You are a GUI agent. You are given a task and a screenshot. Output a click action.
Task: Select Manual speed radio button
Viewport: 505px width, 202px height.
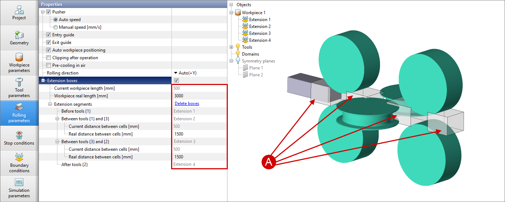(55, 27)
